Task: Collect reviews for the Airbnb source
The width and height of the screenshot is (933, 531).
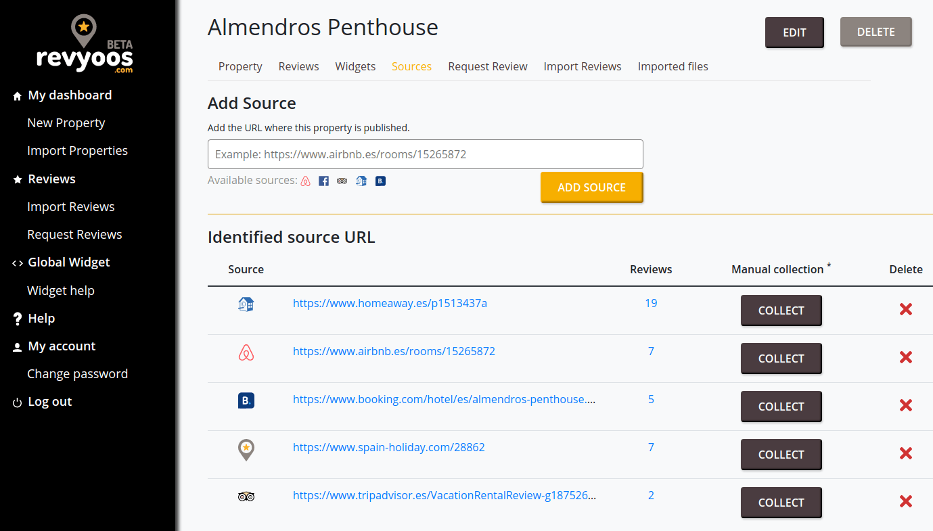Action: (x=781, y=359)
